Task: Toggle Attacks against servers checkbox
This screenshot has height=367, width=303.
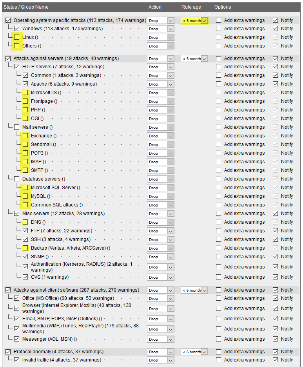Action: tap(8, 58)
